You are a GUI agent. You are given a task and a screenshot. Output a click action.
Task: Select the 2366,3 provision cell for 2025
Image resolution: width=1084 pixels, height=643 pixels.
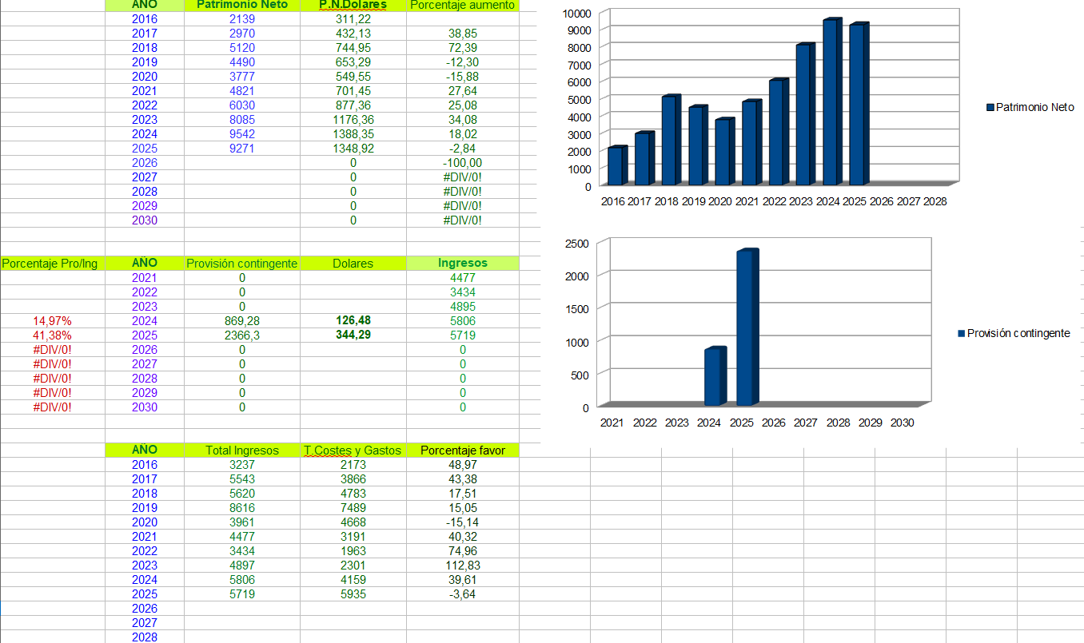coord(242,335)
